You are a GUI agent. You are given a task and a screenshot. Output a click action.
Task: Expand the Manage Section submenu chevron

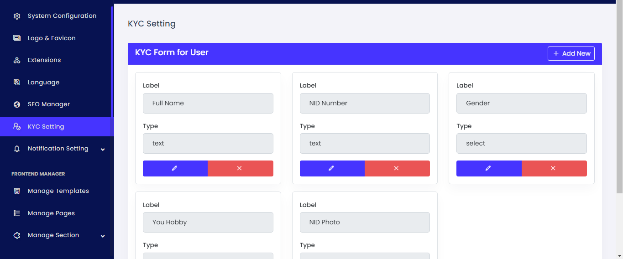point(103,236)
